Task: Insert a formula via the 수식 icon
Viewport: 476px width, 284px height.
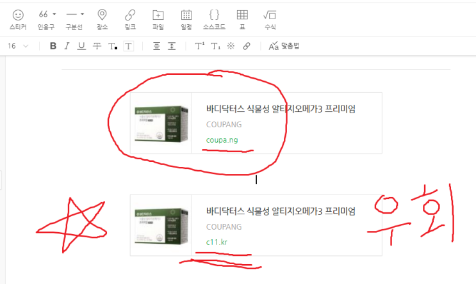Action: 270,20
